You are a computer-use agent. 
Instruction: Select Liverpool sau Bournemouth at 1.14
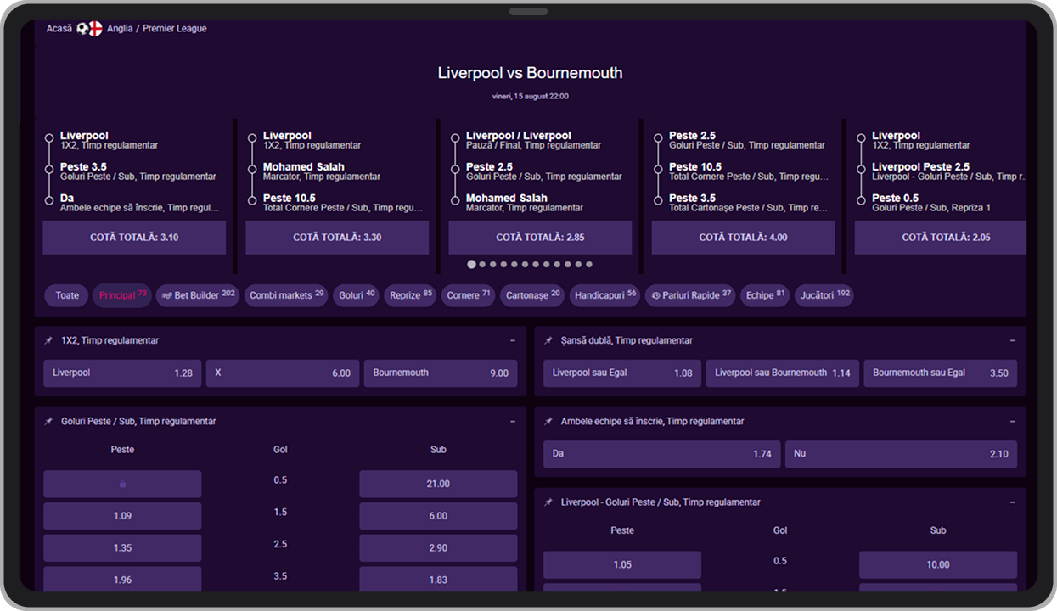click(x=783, y=373)
